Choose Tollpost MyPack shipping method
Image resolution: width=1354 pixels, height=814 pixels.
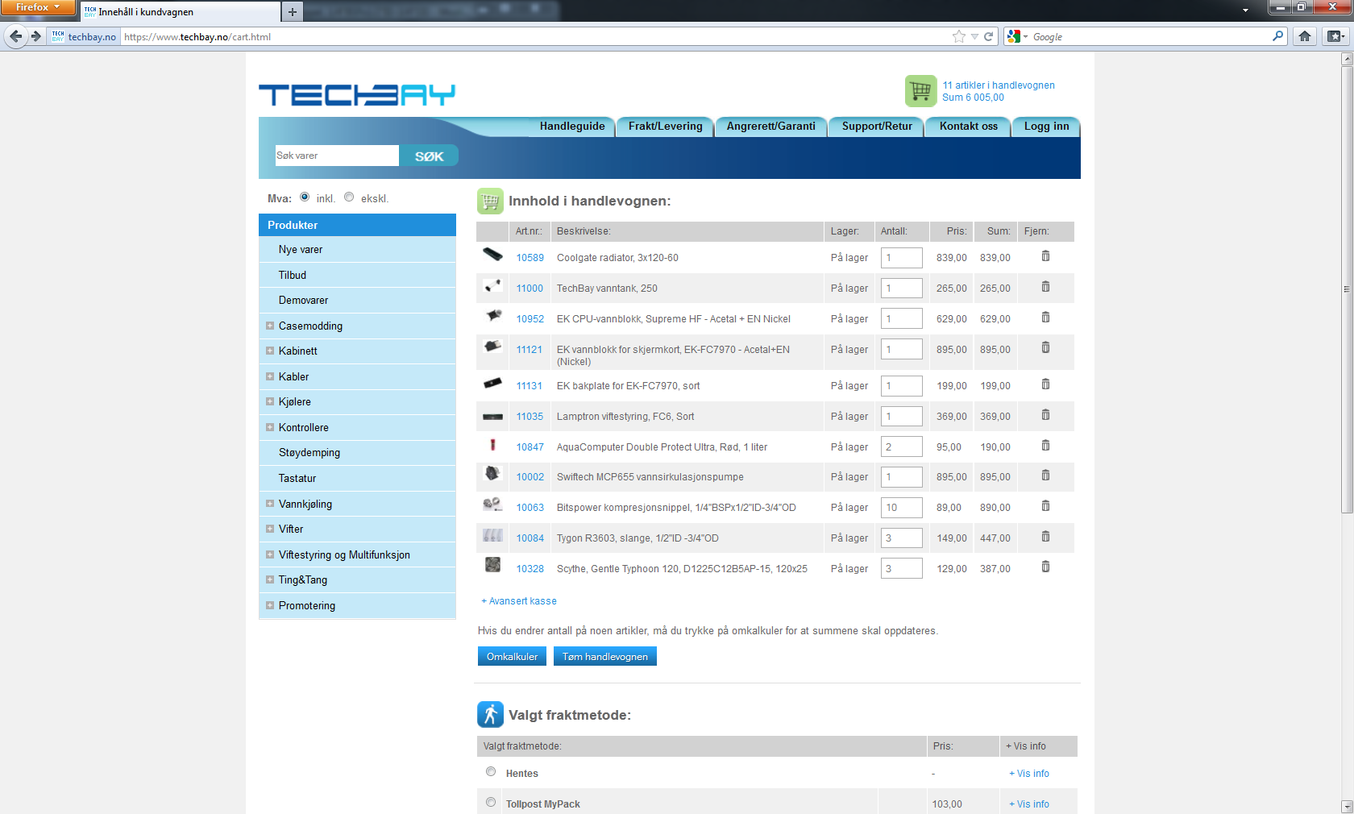tap(491, 803)
